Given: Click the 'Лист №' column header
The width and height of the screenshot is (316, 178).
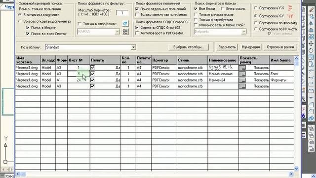Looking at the screenshot, I should point(79,60).
